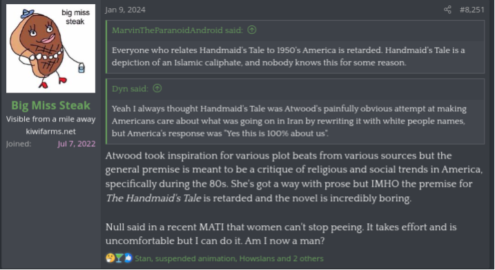
Task: Open Dyn said quote header
Action: [x=130, y=89]
